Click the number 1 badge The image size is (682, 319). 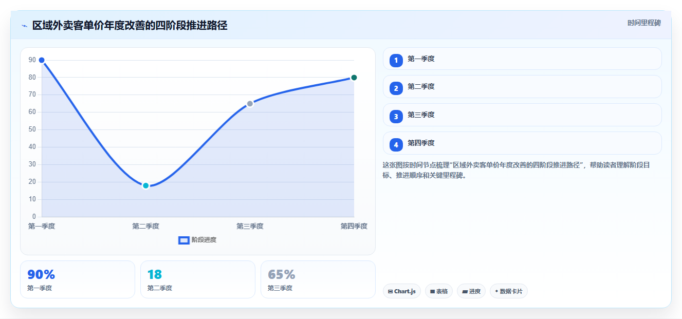[x=396, y=61]
